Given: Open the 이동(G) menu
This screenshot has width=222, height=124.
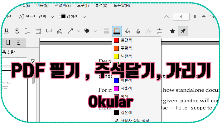Looking at the screenshot, I should click(42, 6).
